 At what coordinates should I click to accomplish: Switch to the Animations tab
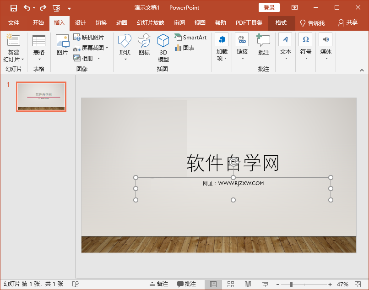121,23
